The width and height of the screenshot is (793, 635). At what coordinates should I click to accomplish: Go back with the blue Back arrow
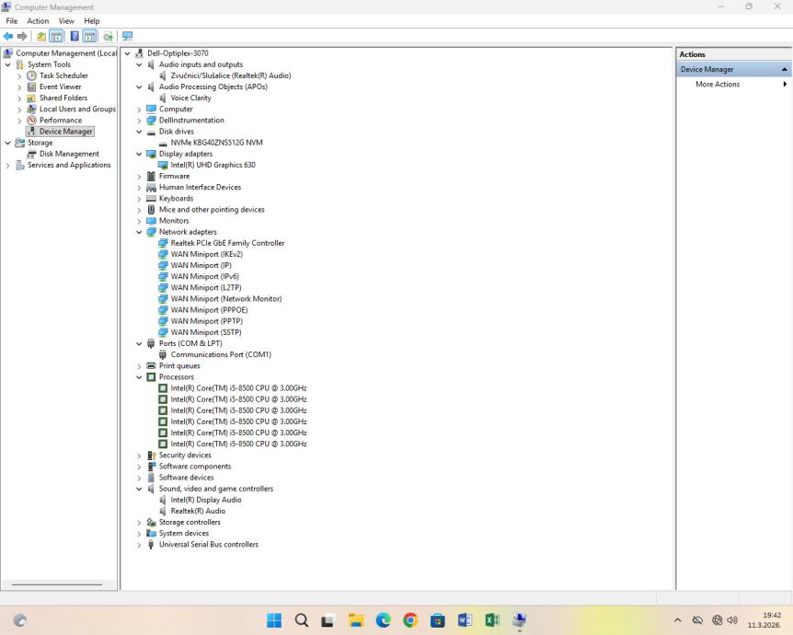(x=8, y=36)
